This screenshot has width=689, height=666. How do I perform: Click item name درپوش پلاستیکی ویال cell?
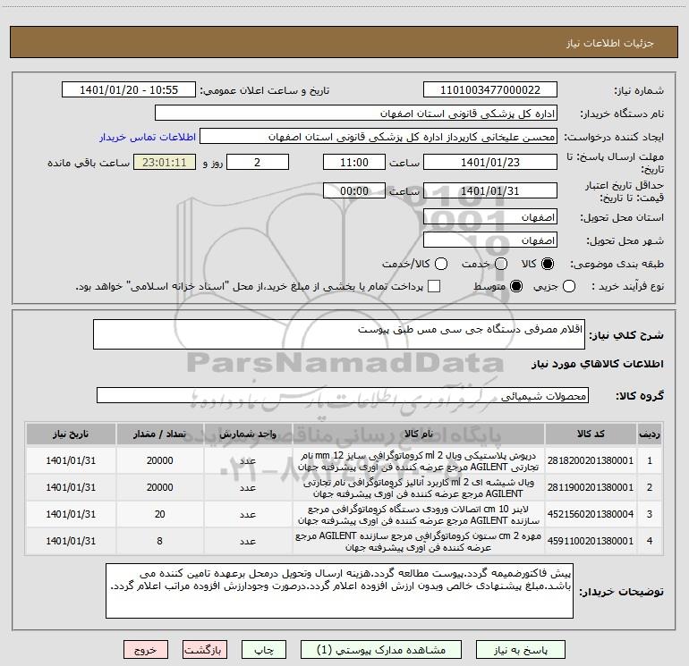(419, 460)
